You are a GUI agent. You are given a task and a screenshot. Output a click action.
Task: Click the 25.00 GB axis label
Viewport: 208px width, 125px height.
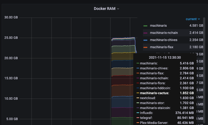(x=11, y=38)
